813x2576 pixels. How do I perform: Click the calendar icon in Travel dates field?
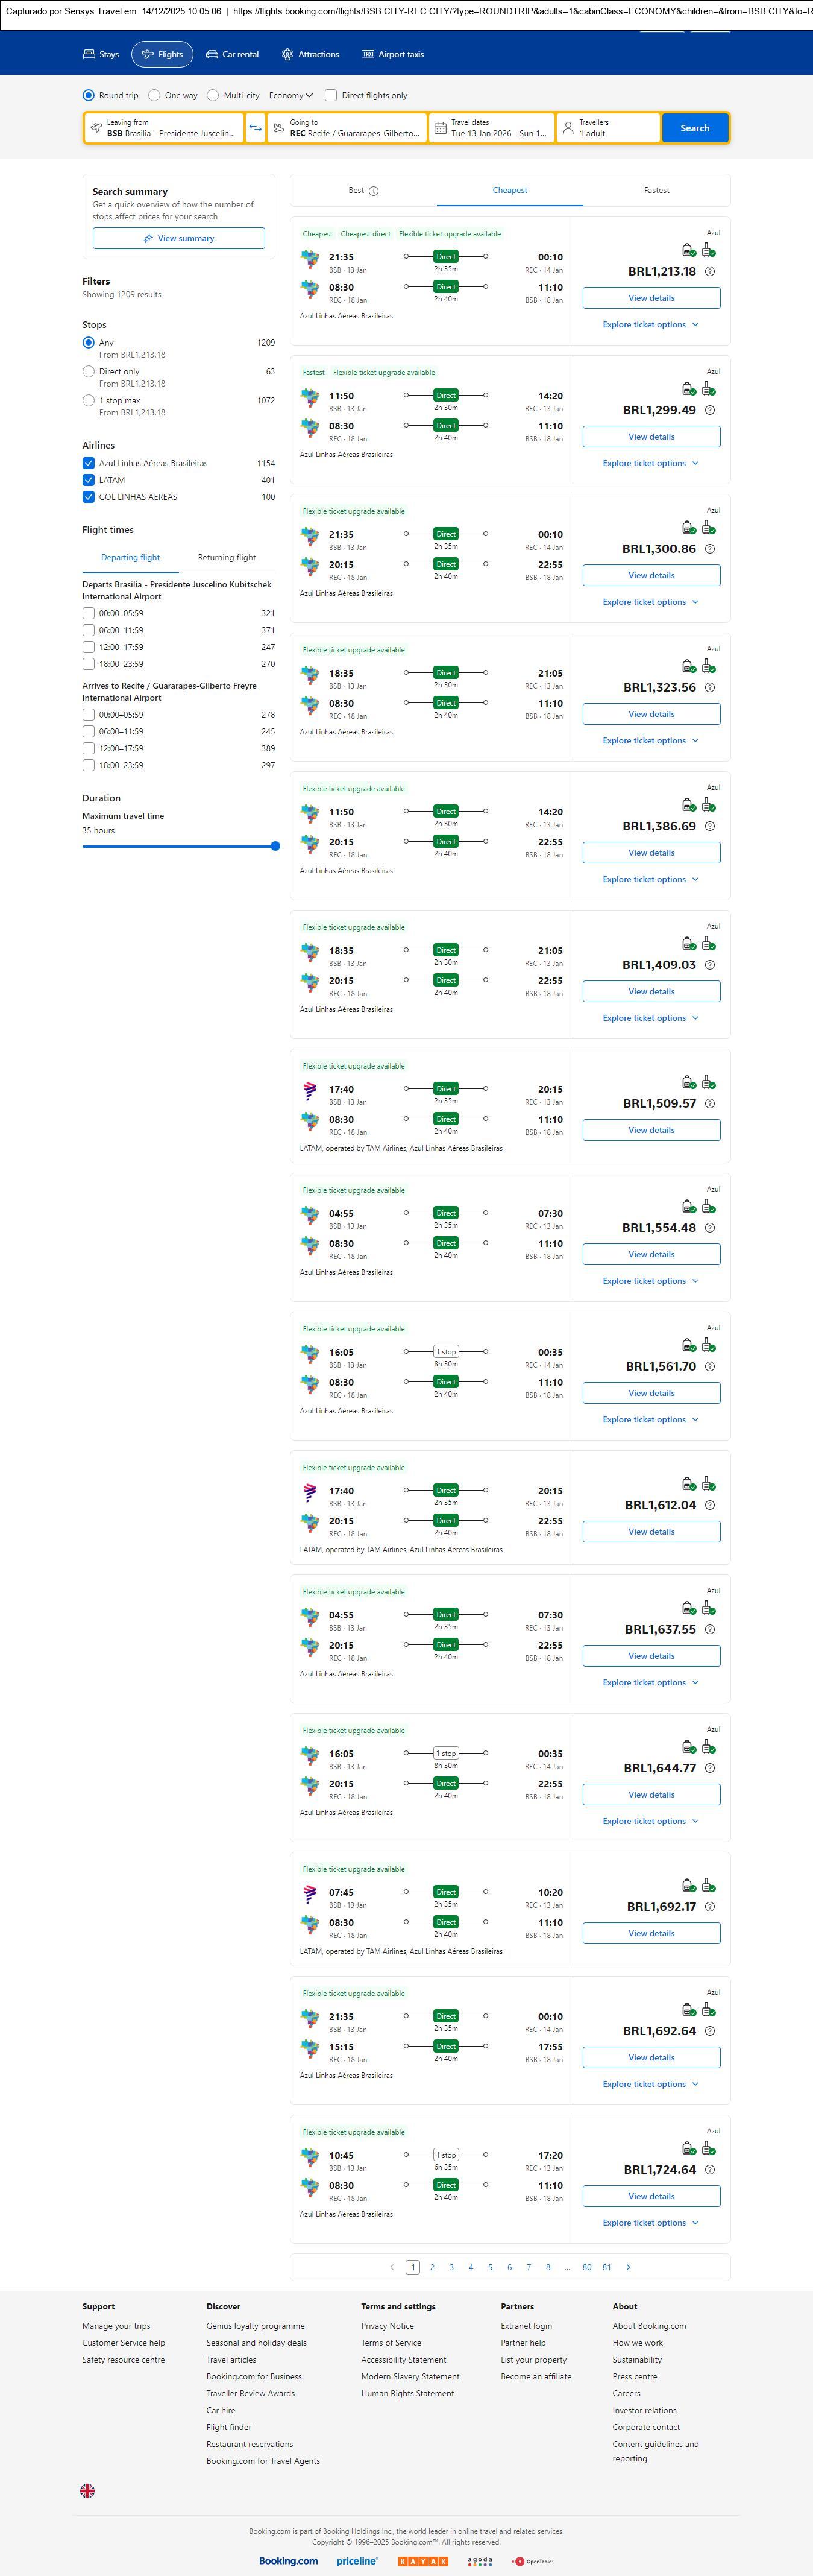[440, 128]
